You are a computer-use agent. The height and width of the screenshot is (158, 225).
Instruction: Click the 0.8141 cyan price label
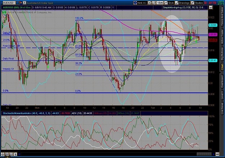[213, 60]
